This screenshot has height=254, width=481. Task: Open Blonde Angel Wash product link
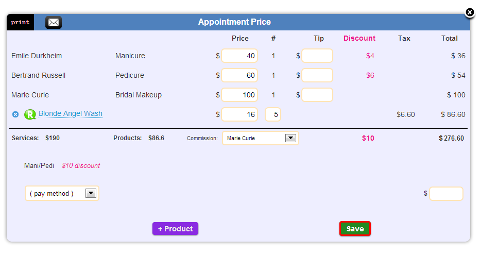point(71,113)
